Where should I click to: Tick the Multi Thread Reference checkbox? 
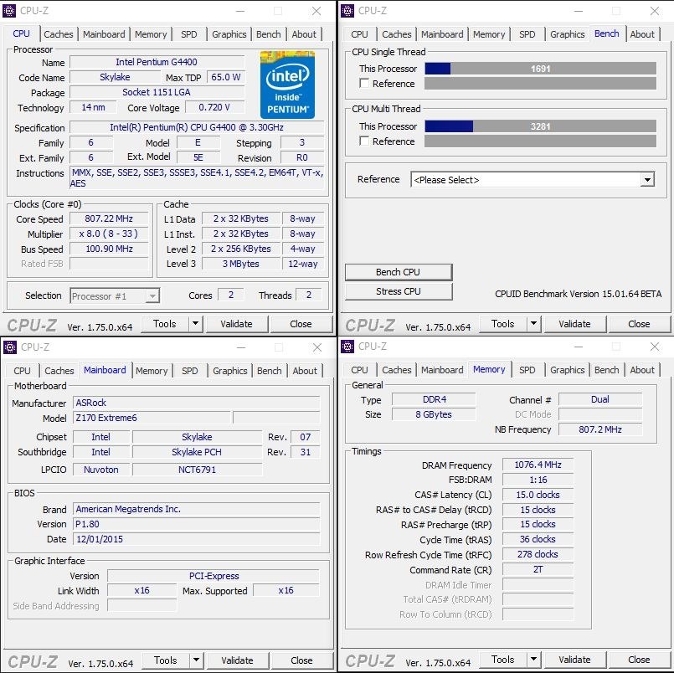[364, 141]
